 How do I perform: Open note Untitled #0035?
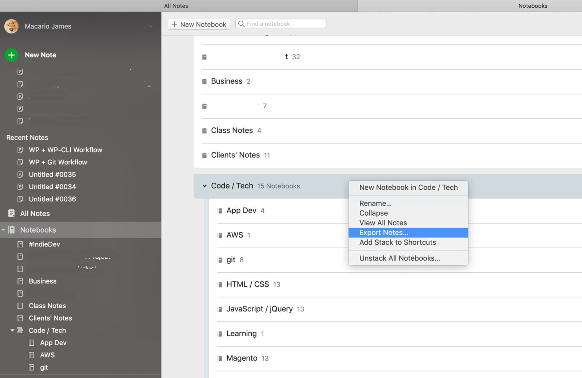click(52, 174)
